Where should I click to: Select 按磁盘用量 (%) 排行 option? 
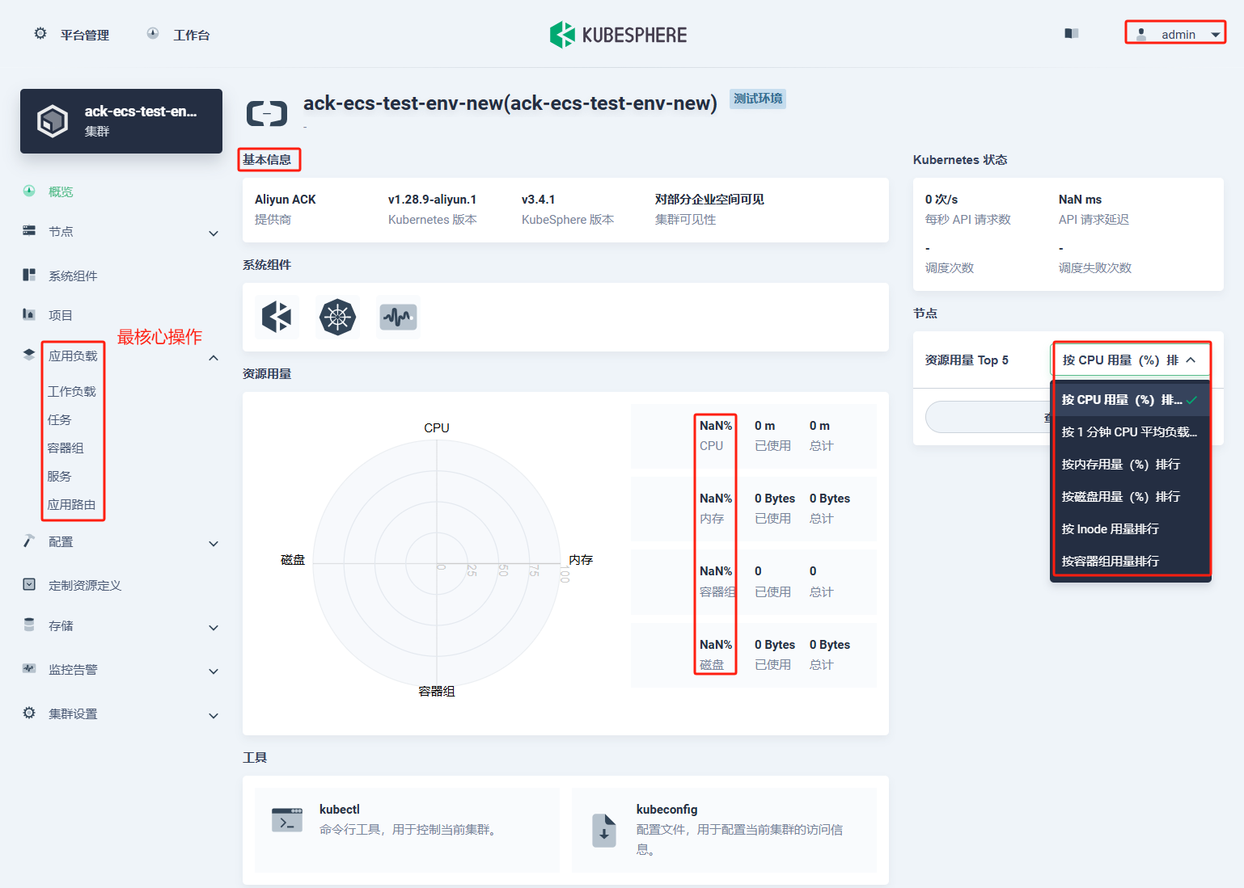click(x=1130, y=497)
